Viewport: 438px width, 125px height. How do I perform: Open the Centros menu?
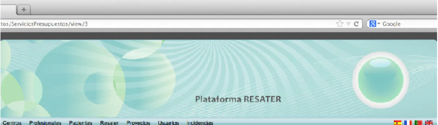[12, 123]
